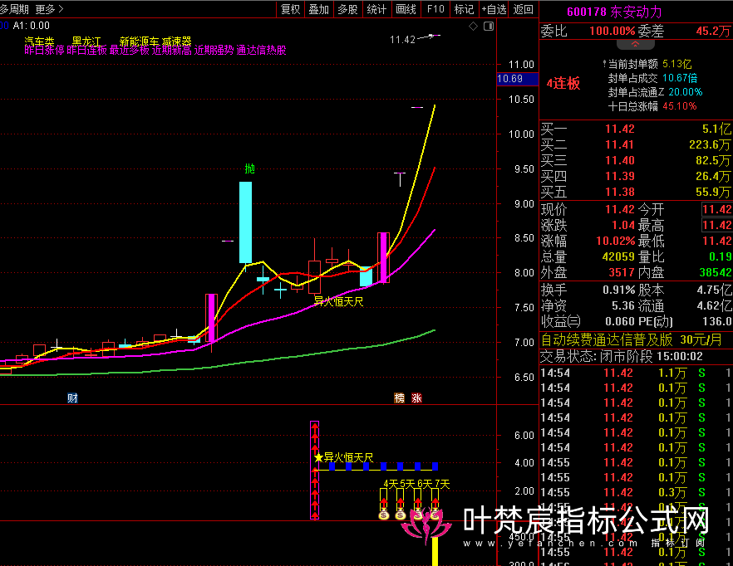Add stock to watchlist with +自选
Viewport: 733px width, 566px height.
[x=494, y=9]
